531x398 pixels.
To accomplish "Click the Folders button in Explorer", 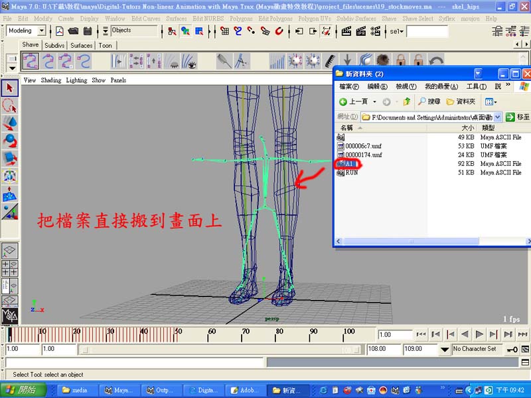I will tap(461, 101).
